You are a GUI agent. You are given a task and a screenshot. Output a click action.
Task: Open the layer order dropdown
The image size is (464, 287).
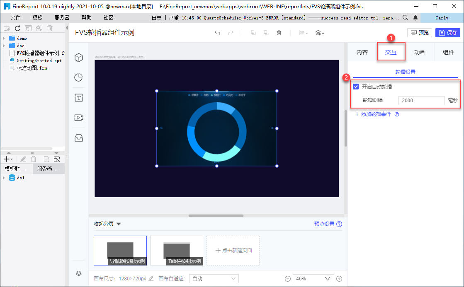tap(320, 33)
